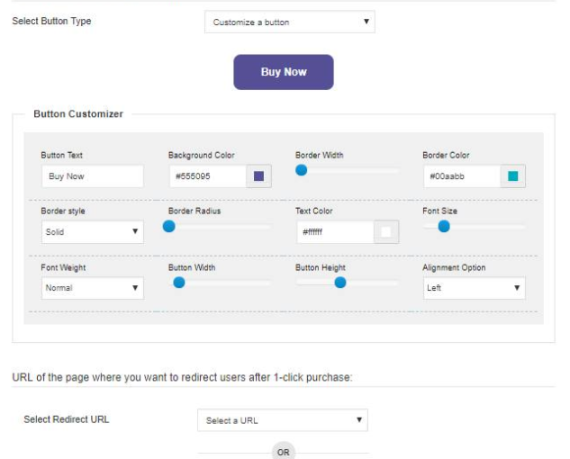
Task: Click the Button Text input field
Action: 92,176
